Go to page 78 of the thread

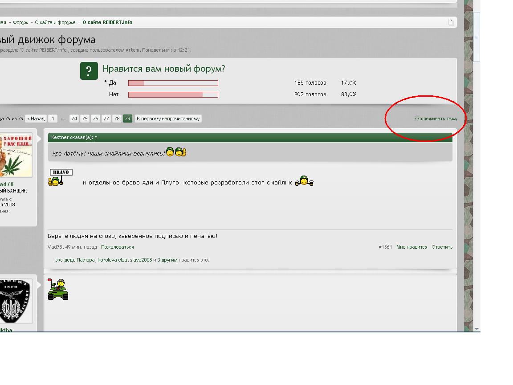[x=117, y=119]
